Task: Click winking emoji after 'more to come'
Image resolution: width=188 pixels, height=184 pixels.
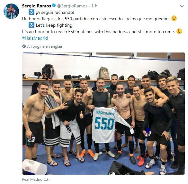Action: click(179, 31)
